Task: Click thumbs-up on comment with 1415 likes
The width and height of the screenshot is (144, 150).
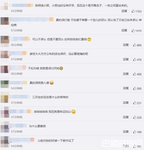Action: [x=133, y=31]
